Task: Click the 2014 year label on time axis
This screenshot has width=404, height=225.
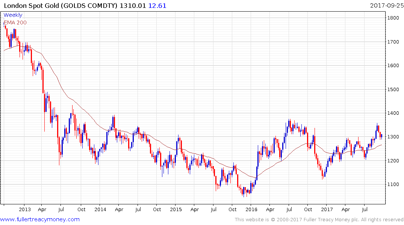Action: coord(100,209)
